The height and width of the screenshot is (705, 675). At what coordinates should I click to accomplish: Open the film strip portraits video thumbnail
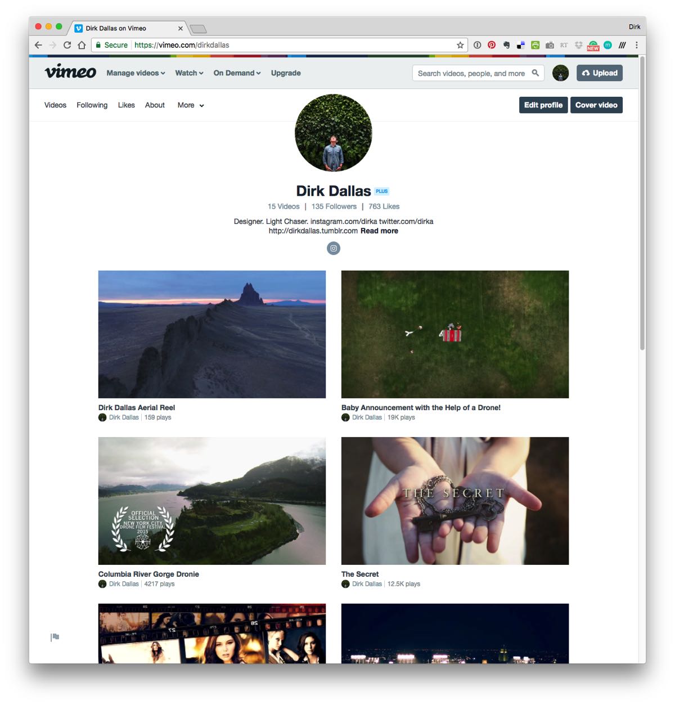tap(212, 634)
